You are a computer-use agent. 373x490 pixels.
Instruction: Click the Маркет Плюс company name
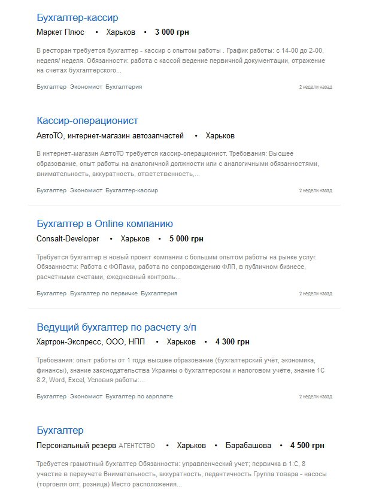pyautogui.click(x=60, y=32)
